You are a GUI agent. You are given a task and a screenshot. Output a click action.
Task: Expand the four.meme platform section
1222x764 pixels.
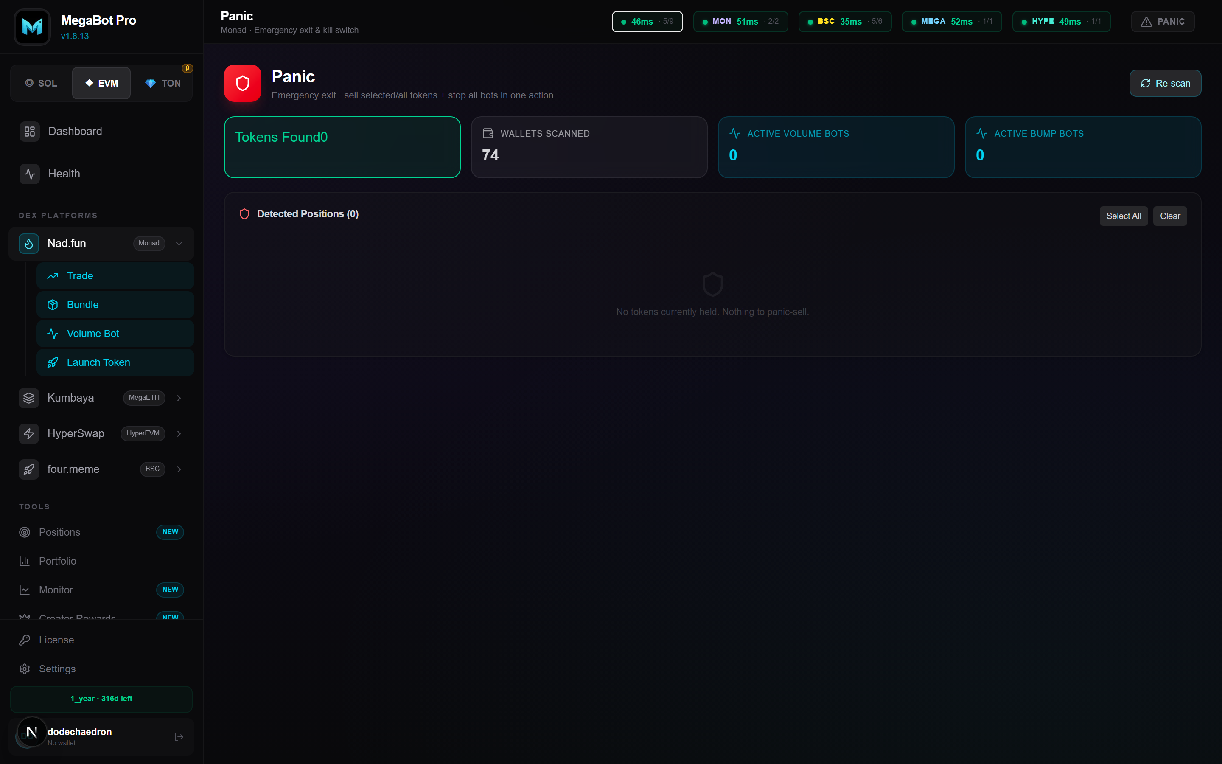pos(101,469)
